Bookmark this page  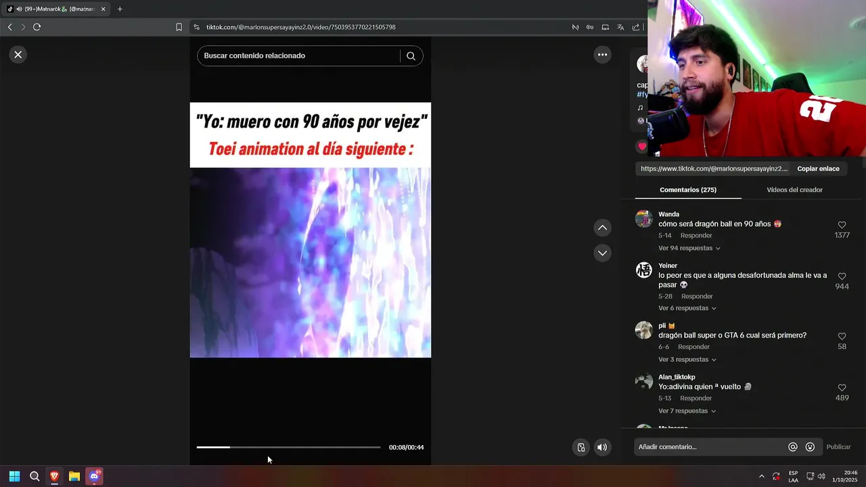coord(179,27)
